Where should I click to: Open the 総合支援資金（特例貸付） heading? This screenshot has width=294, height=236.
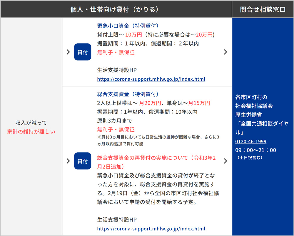[x=128, y=94]
